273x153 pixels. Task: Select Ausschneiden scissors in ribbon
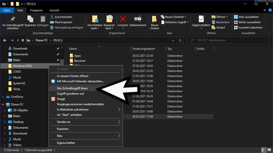click(61, 17)
